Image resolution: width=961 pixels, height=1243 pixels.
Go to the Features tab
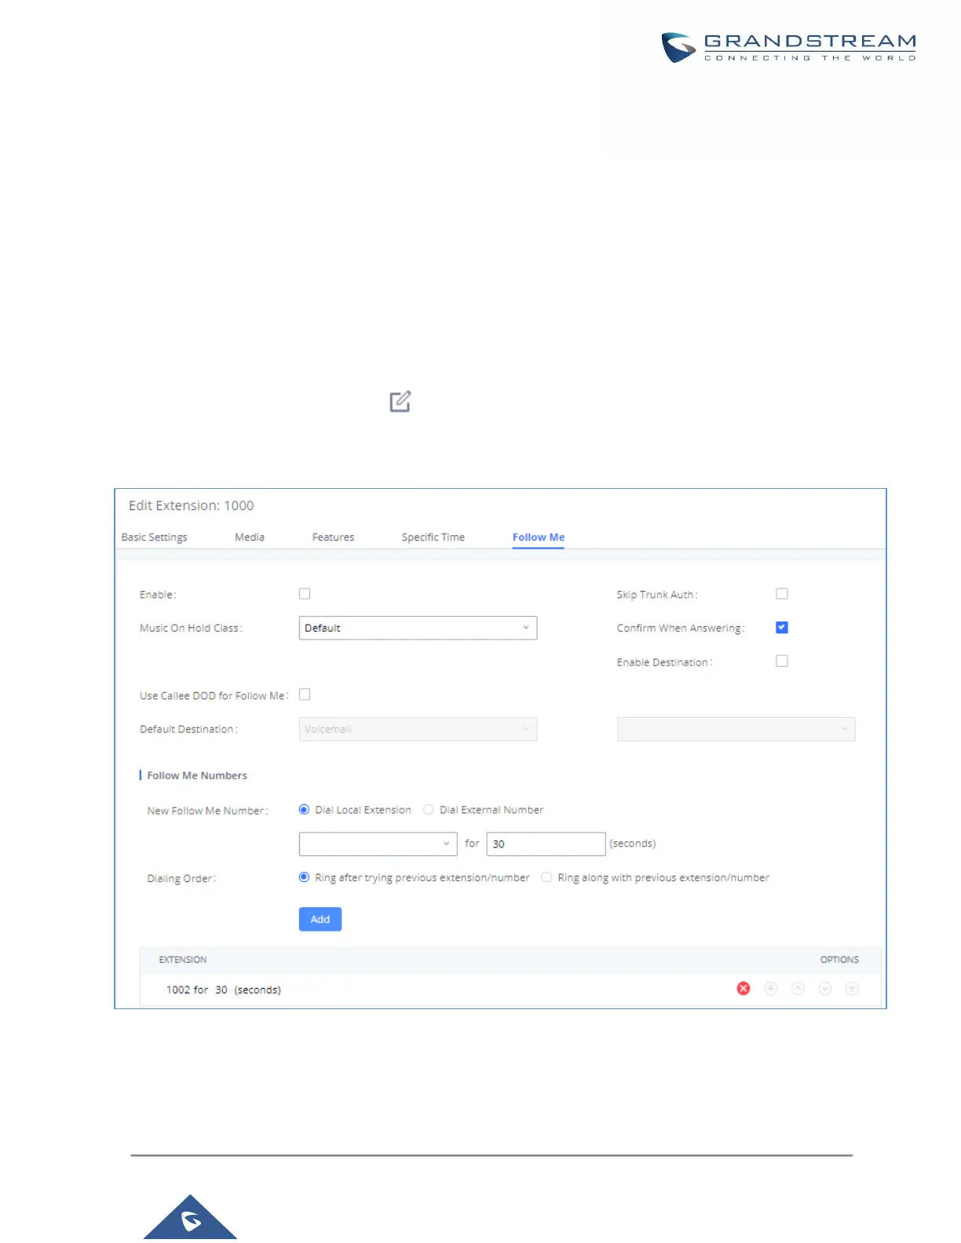pos(333,538)
